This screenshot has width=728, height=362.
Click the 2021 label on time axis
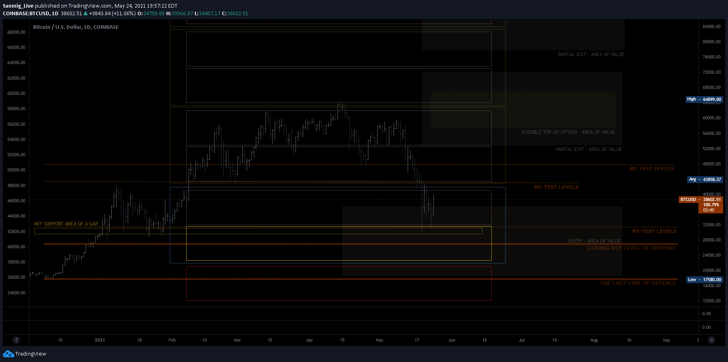pos(100,340)
